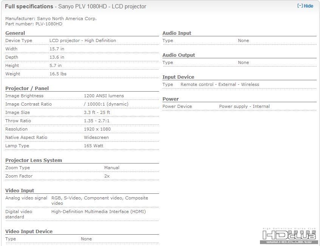The height and width of the screenshot is (246, 320).
Task: Click the Image Size value 3.3 ft - 25 ft
Action: [97, 112]
